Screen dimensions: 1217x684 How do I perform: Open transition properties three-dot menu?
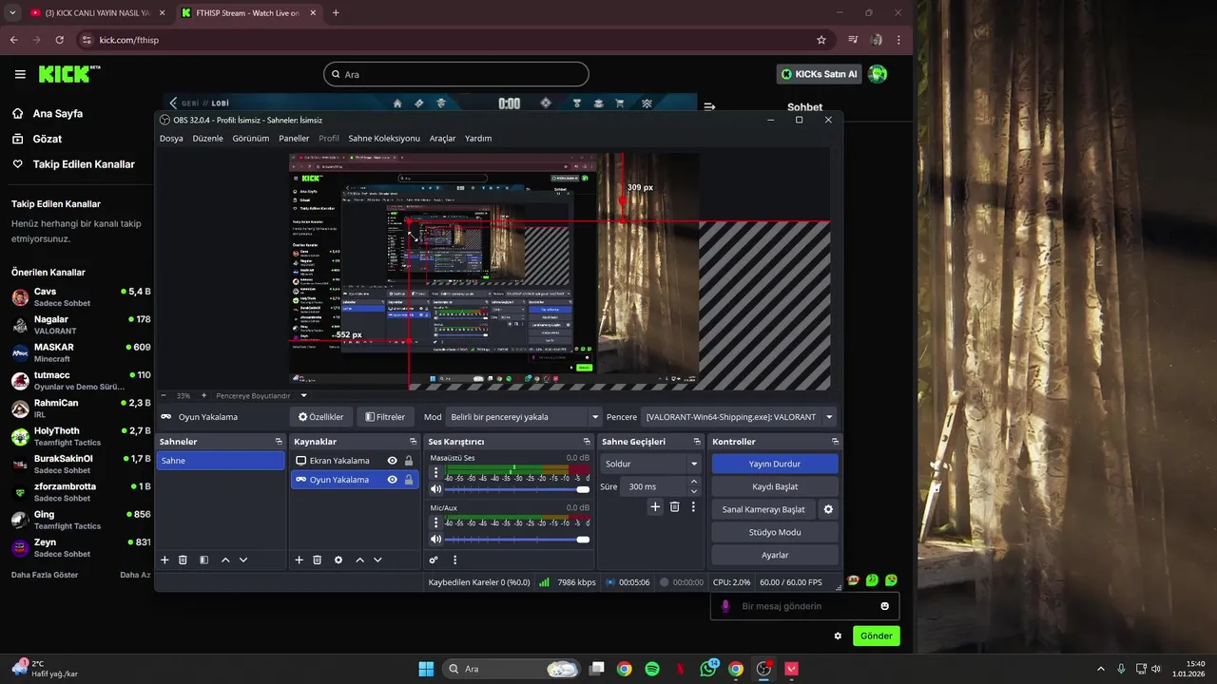coord(693,507)
